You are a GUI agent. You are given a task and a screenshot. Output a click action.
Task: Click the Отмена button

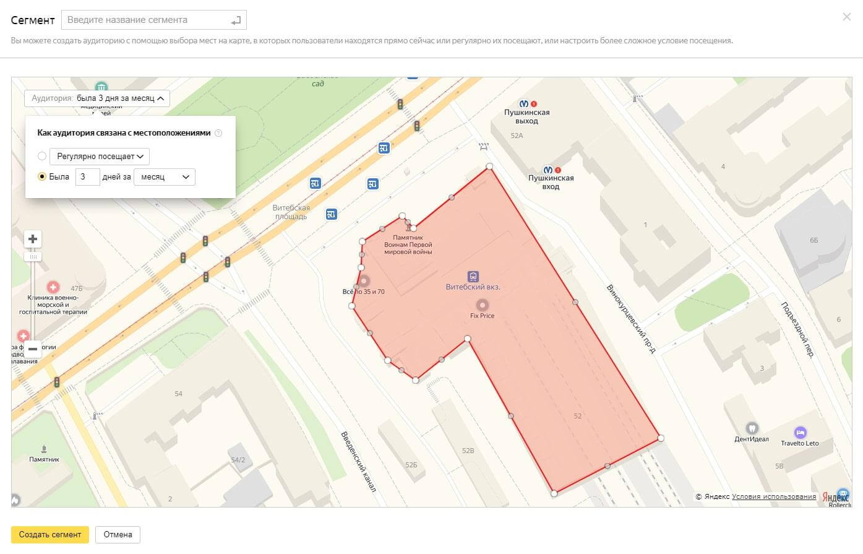pos(118,534)
